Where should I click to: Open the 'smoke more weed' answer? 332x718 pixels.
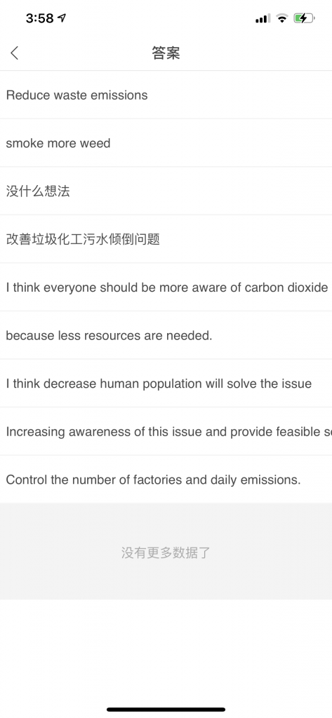click(x=166, y=143)
